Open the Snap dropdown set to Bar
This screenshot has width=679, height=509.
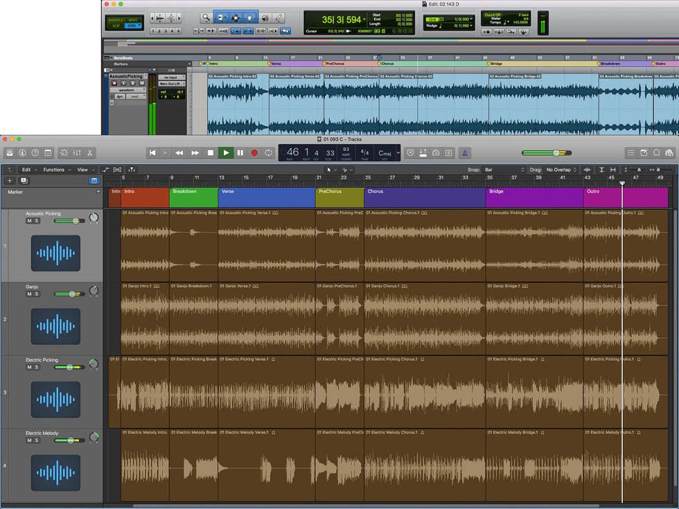click(504, 170)
